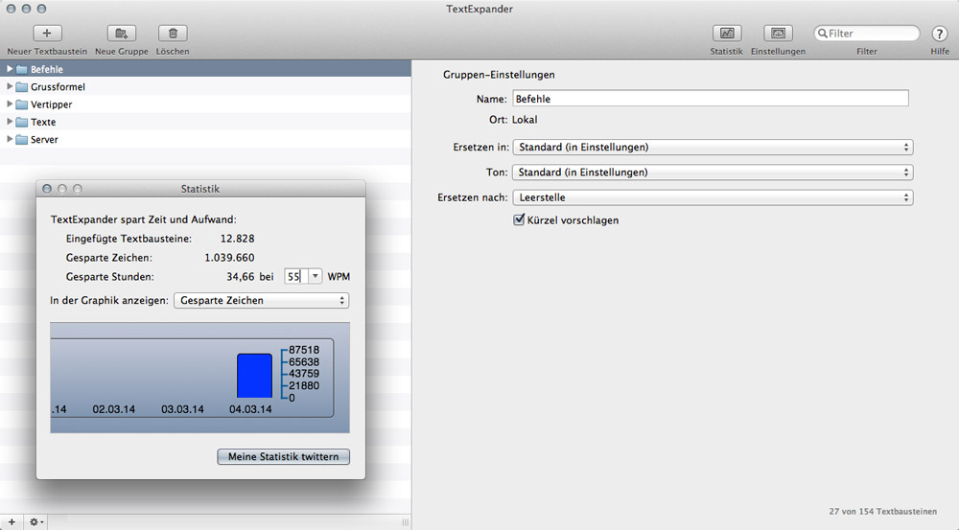Click the 87518 axis value in graph
Screen dimensions: 959x530
304,350
